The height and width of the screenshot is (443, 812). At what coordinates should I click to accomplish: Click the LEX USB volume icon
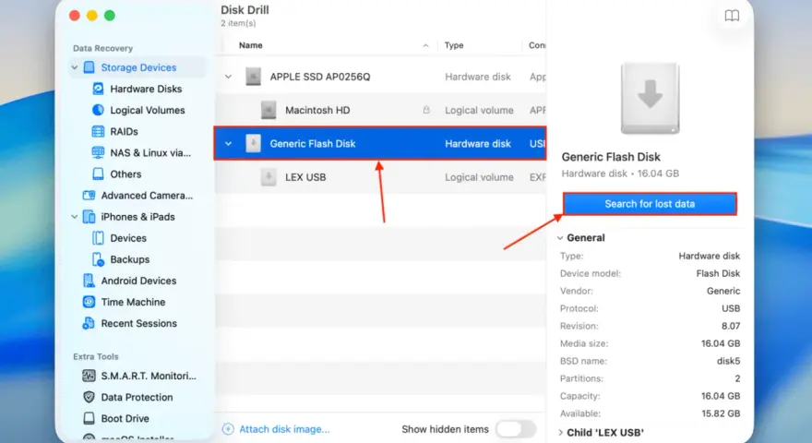tap(269, 177)
